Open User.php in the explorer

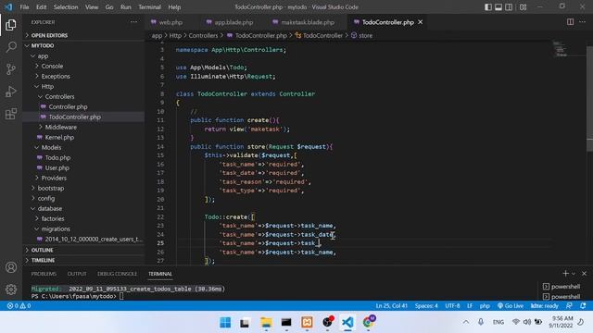(x=83, y=168)
